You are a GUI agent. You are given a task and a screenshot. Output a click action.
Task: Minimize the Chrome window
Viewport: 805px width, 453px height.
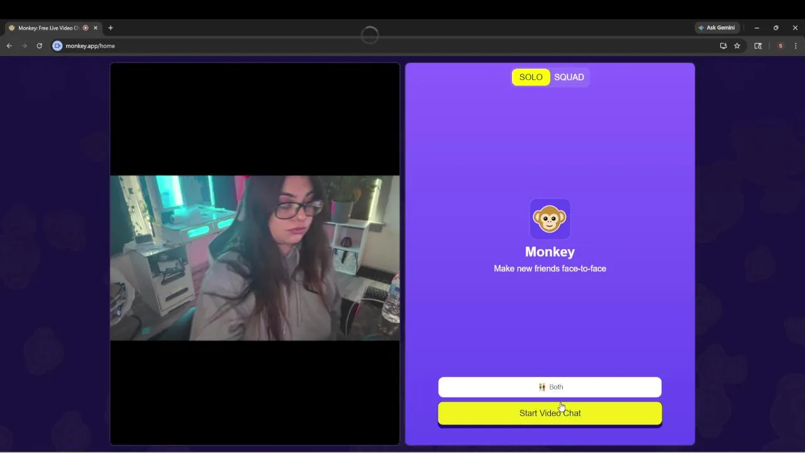(x=757, y=28)
